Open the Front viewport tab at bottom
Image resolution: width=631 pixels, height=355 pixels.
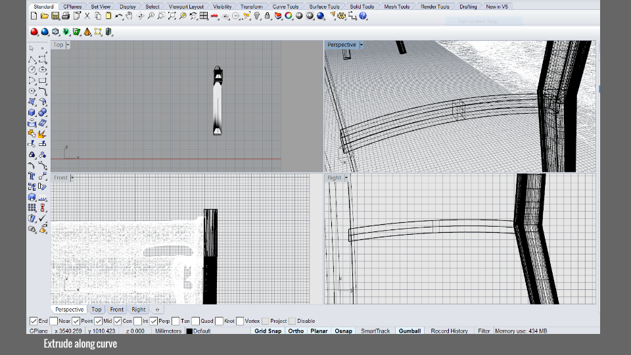coord(116,309)
